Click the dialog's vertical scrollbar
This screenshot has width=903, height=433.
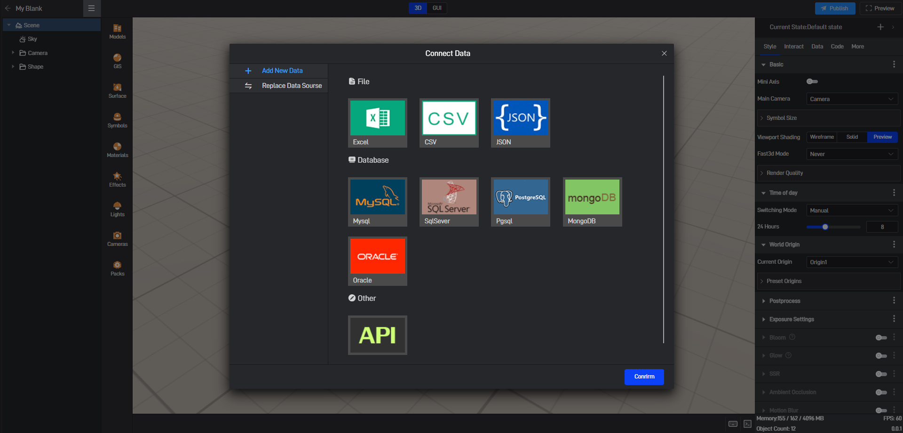coord(664,209)
